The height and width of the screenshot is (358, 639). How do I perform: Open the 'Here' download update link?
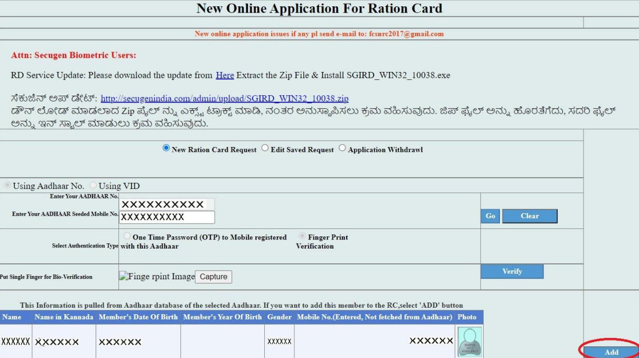225,75
